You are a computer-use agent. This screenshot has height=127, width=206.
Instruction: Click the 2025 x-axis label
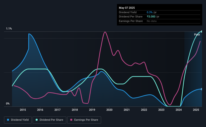point(196,110)
